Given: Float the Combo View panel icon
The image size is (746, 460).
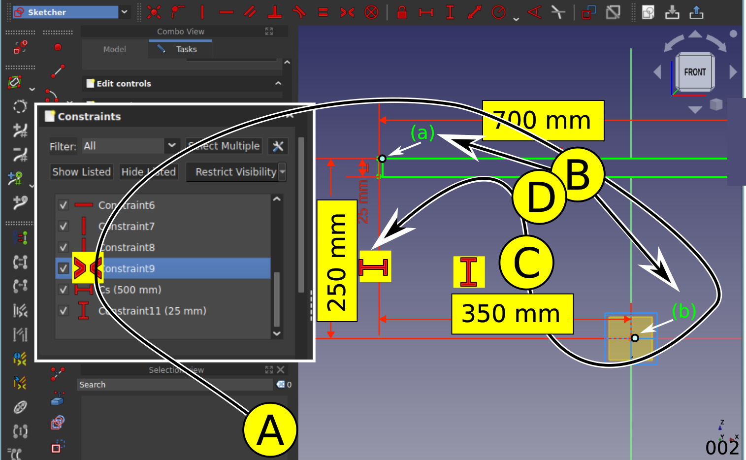Looking at the screenshot, I should (x=269, y=32).
